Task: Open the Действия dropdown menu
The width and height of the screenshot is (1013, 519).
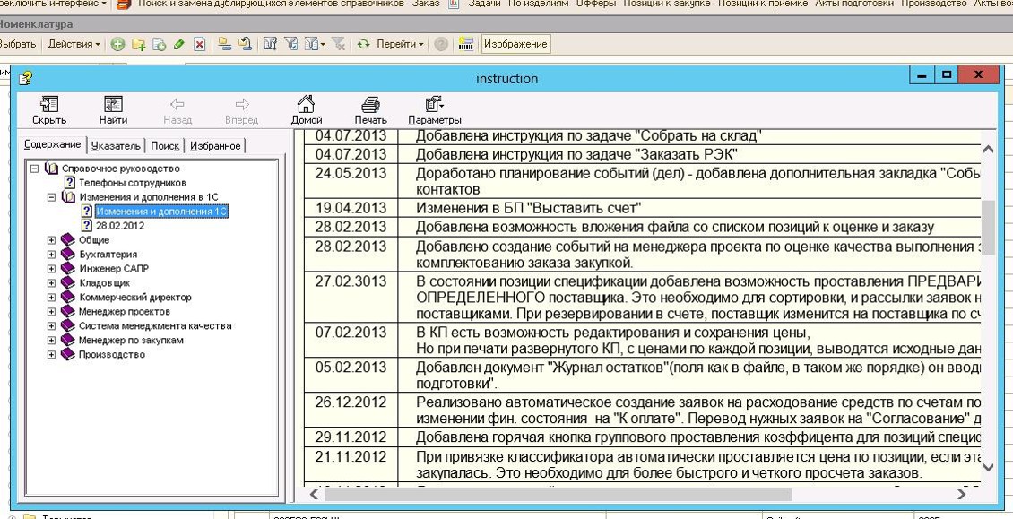Action: click(74, 44)
